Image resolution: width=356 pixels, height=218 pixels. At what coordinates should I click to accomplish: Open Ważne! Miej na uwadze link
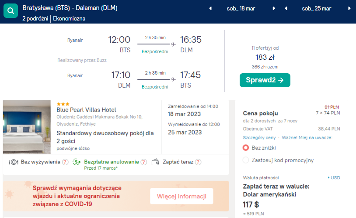tap(307, 137)
